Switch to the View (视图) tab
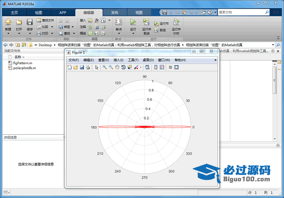Screen dimensions: 284x198 tap(139, 12)
